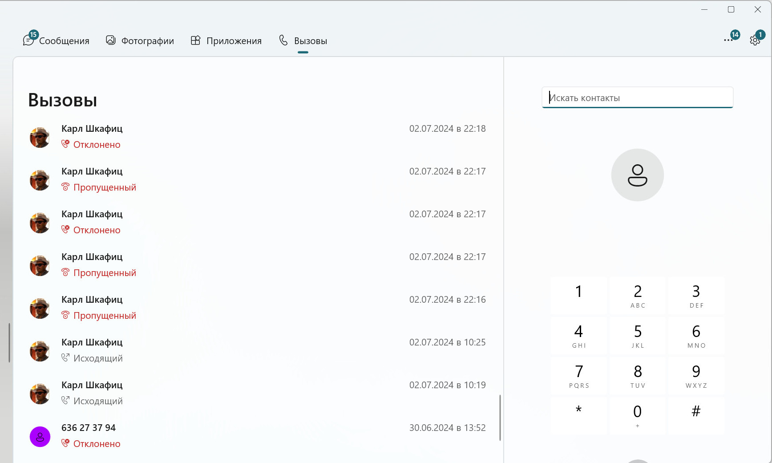The image size is (772, 463).
Task: Click the Photos tab icon
Action: [110, 41]
